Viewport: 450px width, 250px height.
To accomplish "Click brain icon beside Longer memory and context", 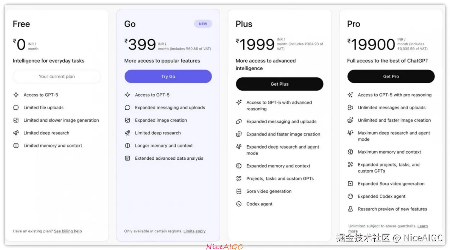I will [x=127, y=146].
